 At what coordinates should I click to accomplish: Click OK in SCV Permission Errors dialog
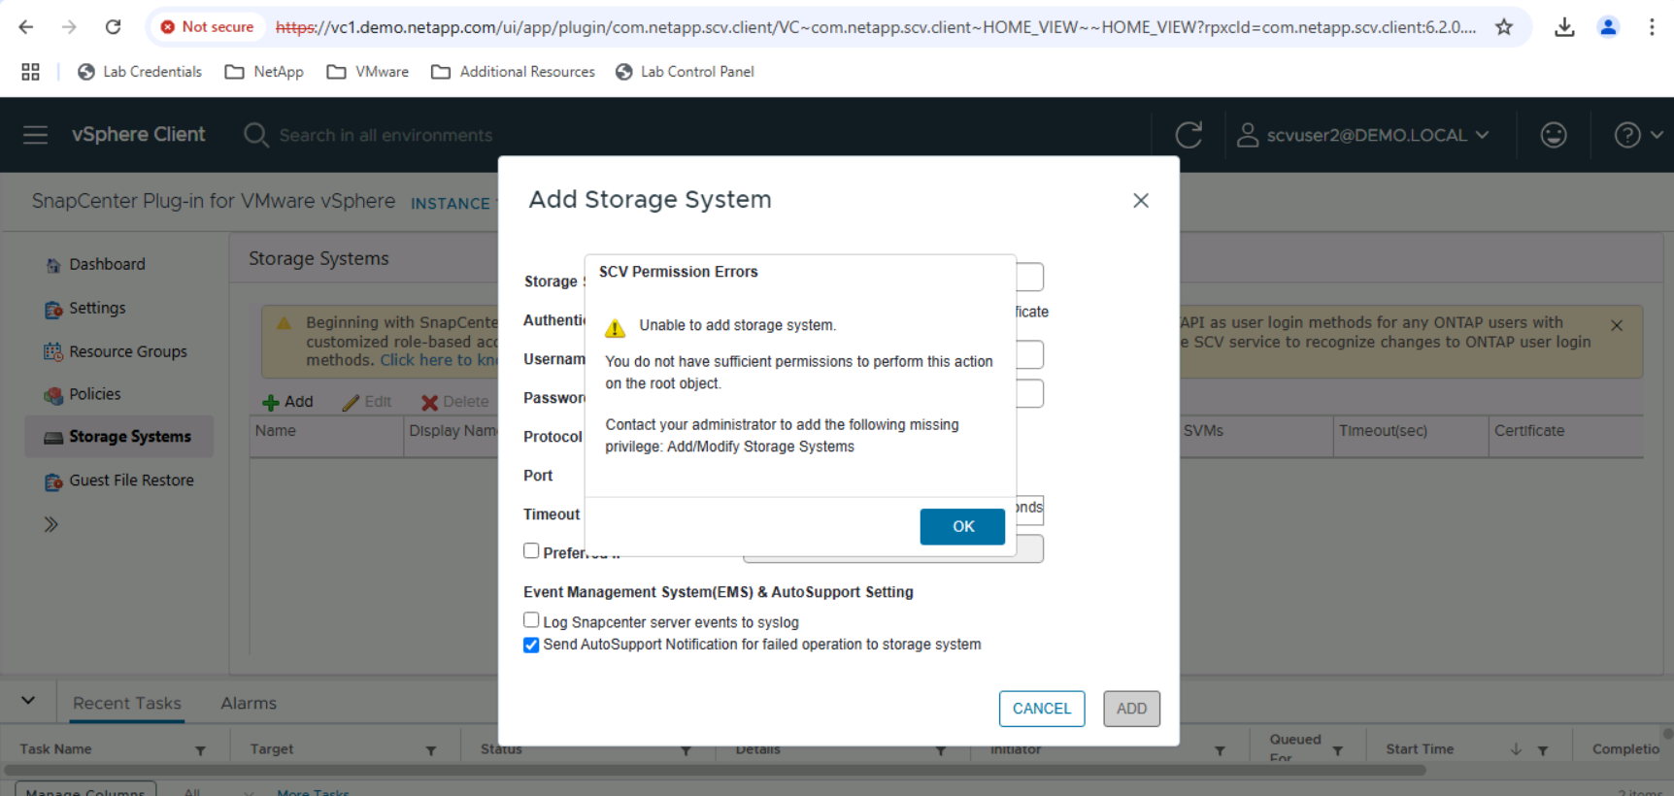[962, 526]
